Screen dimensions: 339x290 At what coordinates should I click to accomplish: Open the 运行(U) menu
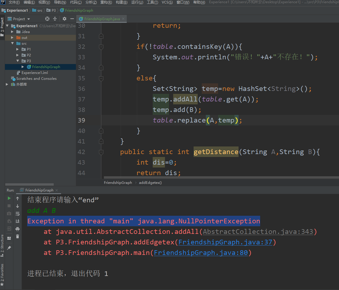coord(137,2)
